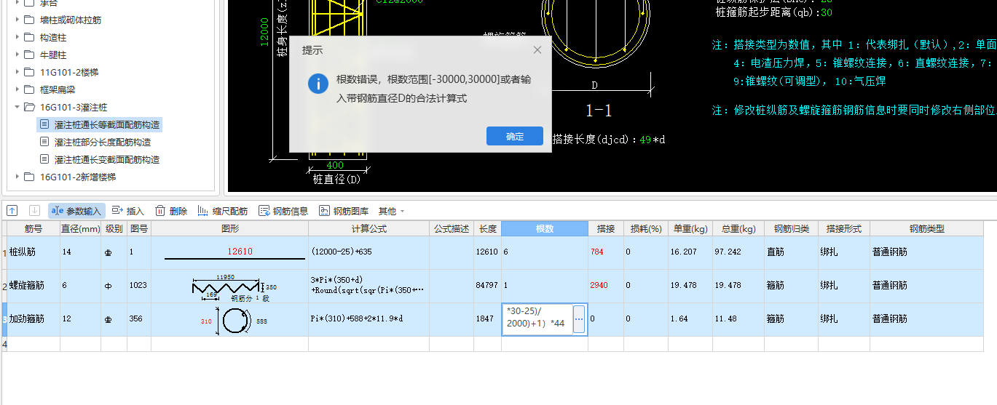
Task: Select the 11G101-2楼梯 folder icon
Action: point(29,72)
